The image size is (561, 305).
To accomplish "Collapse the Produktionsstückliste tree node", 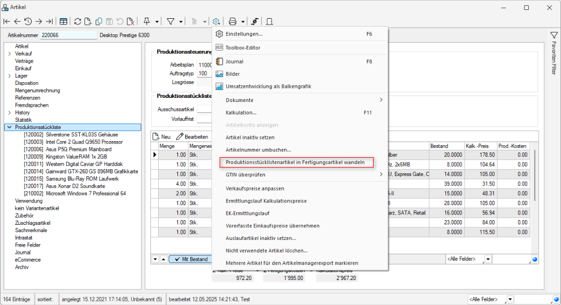I will [x=10, y=127].
